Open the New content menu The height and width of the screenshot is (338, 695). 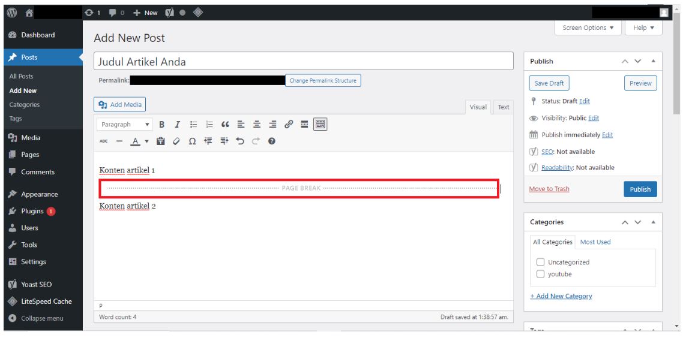click(145, 13)
